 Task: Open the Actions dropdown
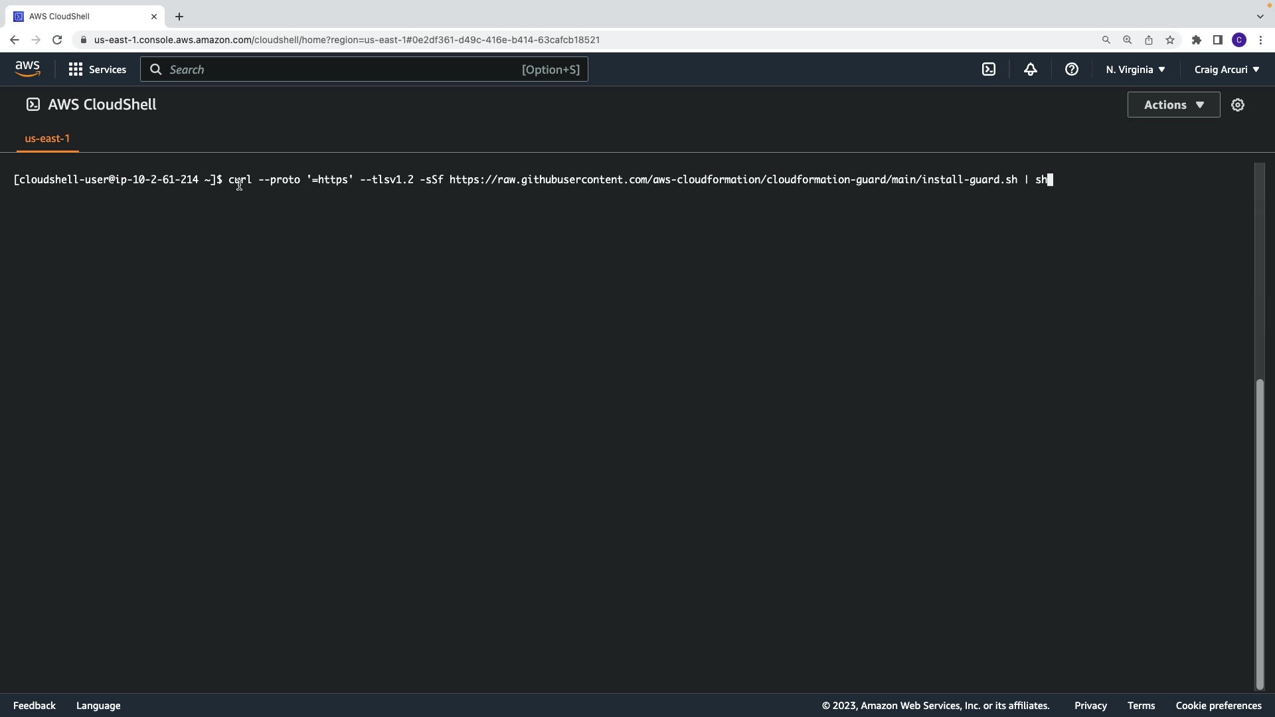click(x=1173, y=105)
